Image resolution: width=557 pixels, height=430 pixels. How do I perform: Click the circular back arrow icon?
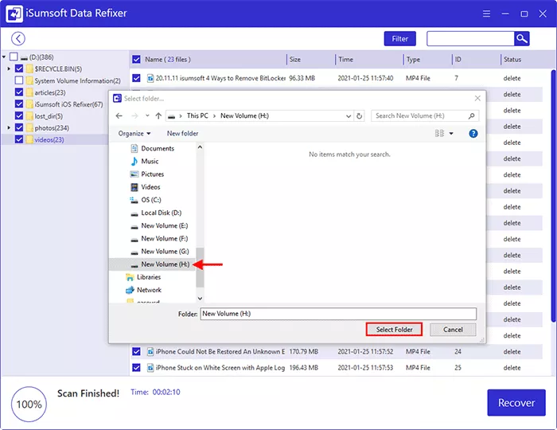(x=18, y=38)
